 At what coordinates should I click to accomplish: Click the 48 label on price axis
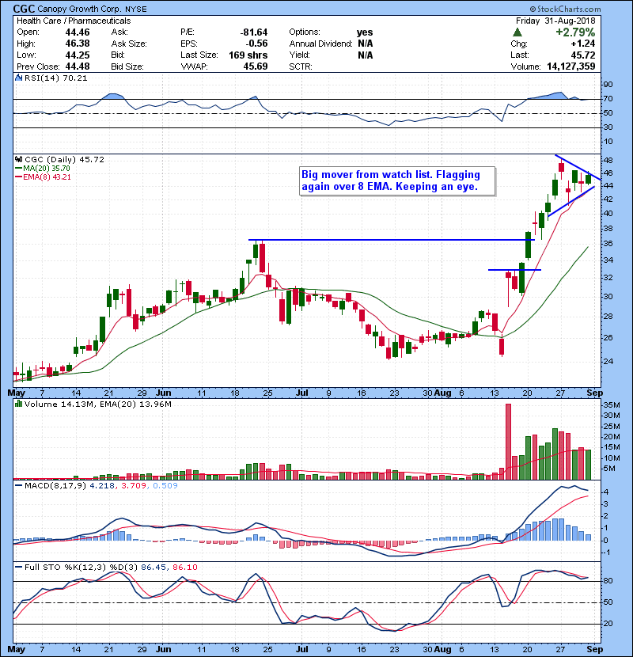[x=608, y=161]
